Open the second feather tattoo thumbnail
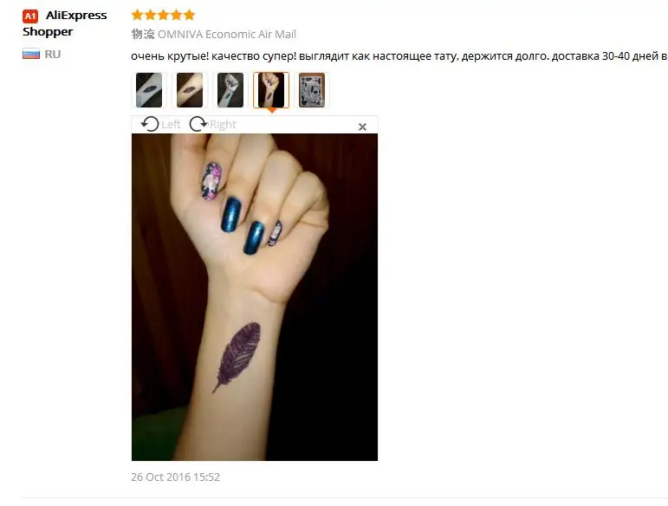The width and height of the screenshot is (668, 506). click(x=190, y=90)
